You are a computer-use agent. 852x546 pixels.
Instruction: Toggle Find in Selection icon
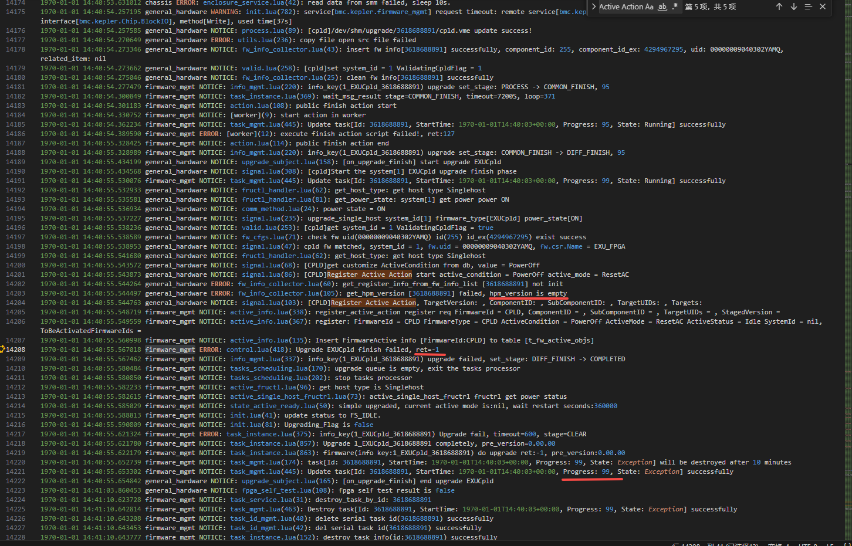808,6
